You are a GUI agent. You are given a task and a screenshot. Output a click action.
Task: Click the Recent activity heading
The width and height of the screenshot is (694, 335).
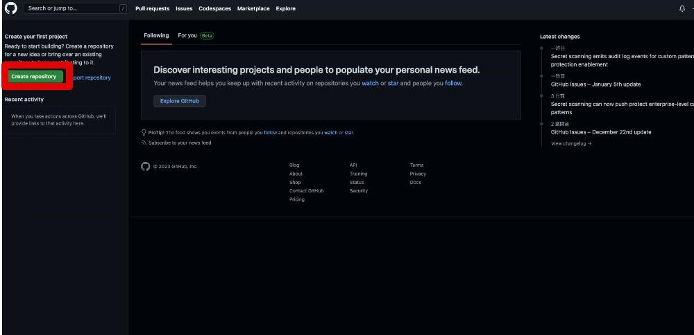click(x=24, y=99)
